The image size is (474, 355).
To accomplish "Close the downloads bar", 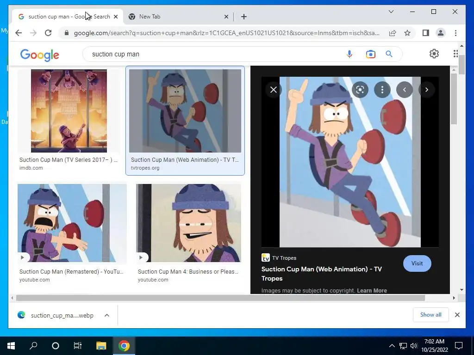I will click(457, 315).
